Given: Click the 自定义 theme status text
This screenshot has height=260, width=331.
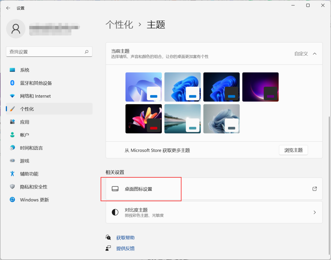Looking at the screenshot, I should [x=301, y=54].
